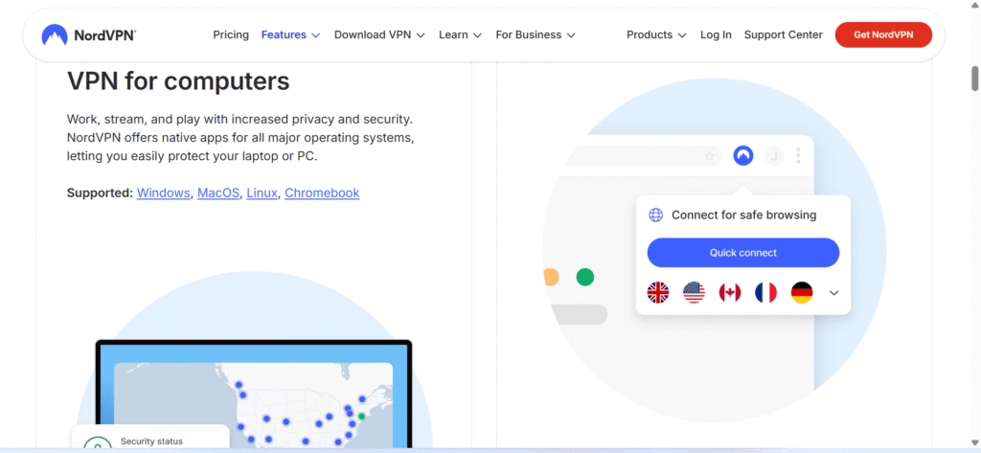
Task: Open the Features dropdown menu
Action: [x=290, y=34]
